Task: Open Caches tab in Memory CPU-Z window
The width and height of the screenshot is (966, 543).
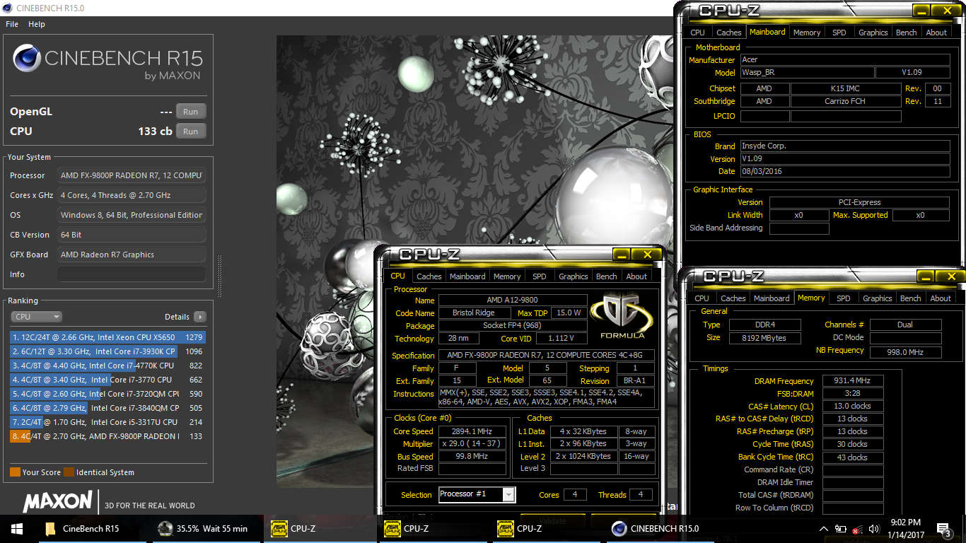Action: (733, 298)
